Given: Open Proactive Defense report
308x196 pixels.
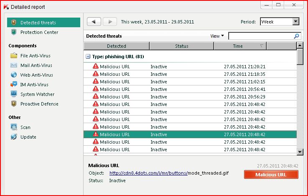Looking at the screenshot, I should coord(39,104).
